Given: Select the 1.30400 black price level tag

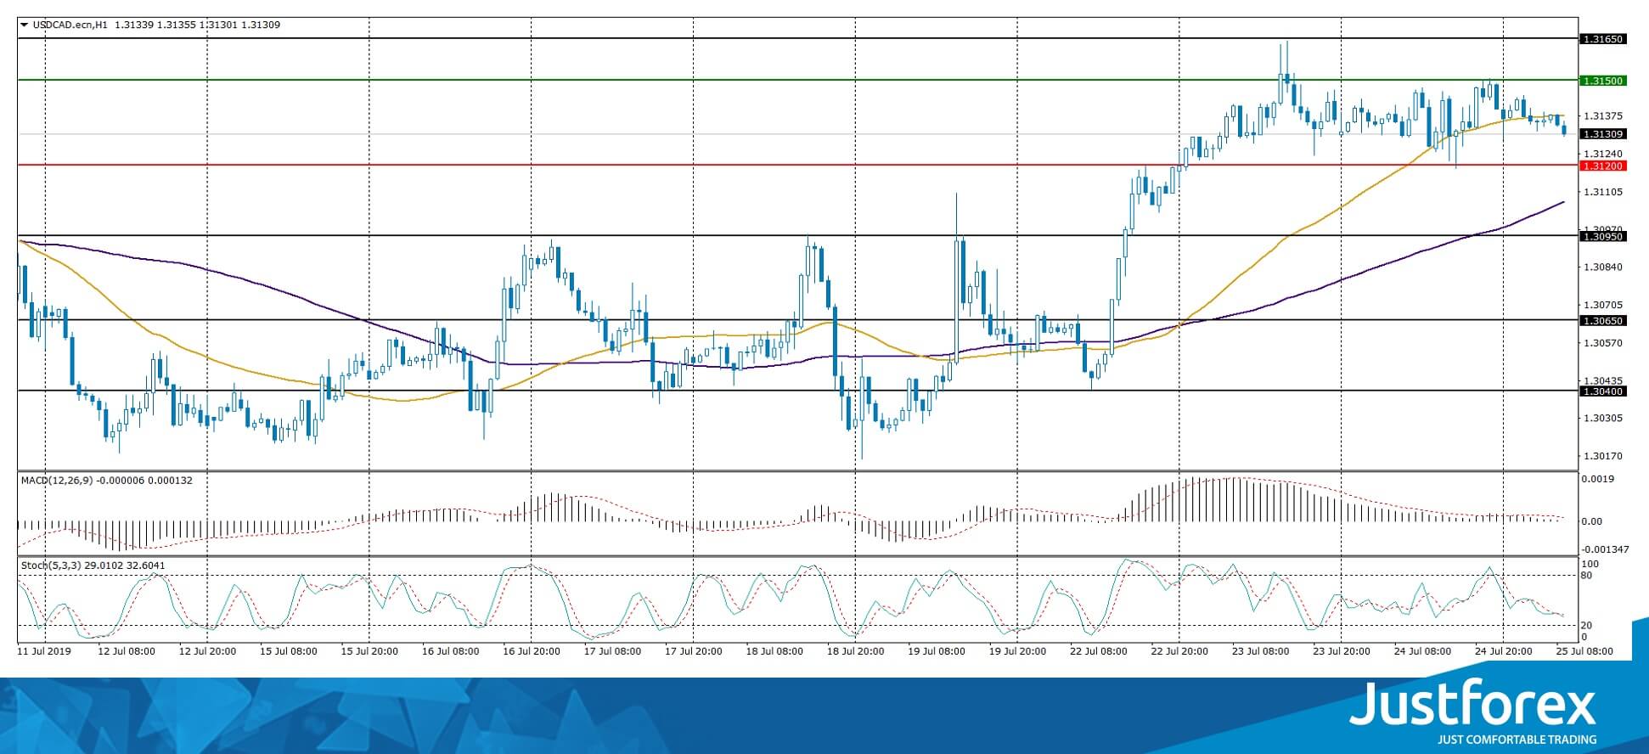Looking at the screenshot, I should [x=1602, y=391].
